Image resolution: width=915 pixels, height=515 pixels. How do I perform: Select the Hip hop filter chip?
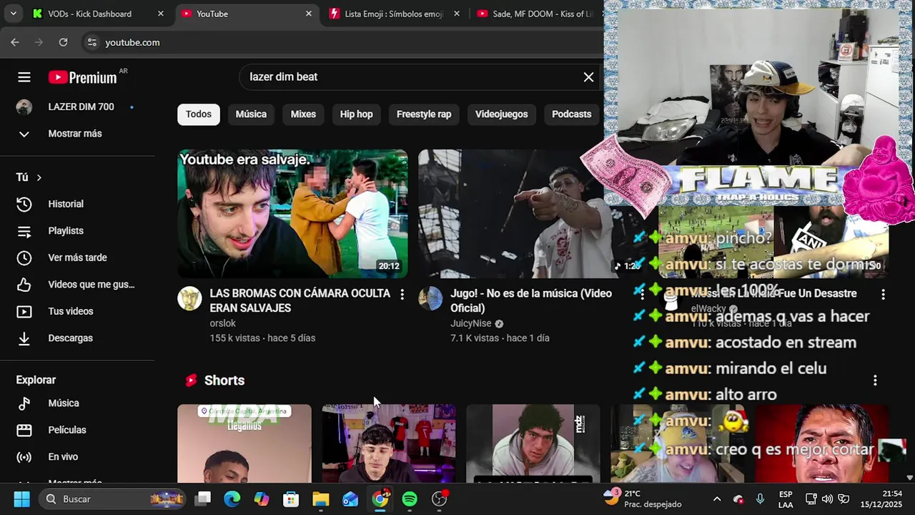click(356, 114)
